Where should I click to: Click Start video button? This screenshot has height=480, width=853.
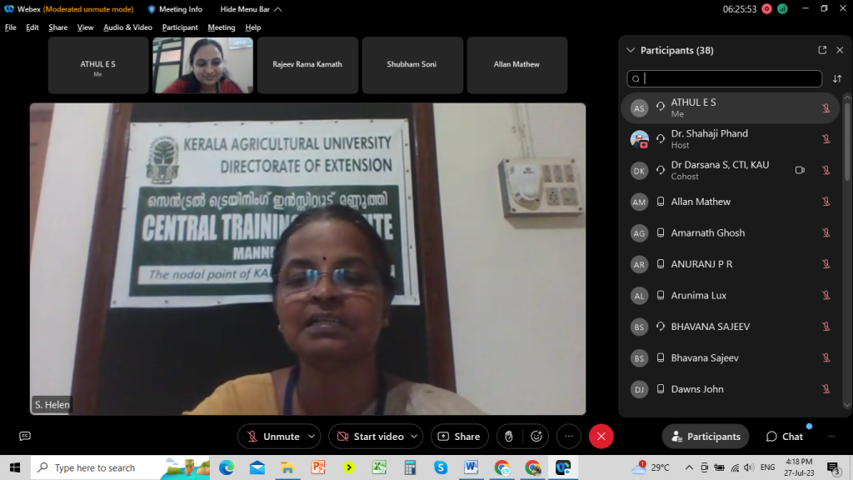click(x=371, y=437)
